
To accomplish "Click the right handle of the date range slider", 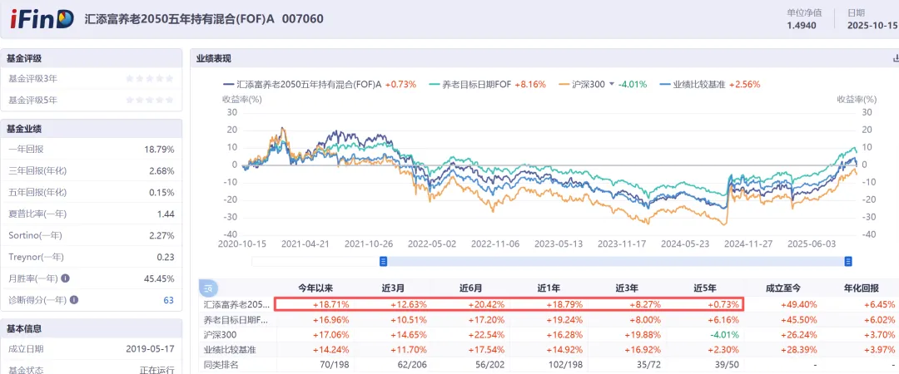I will 847,262.
